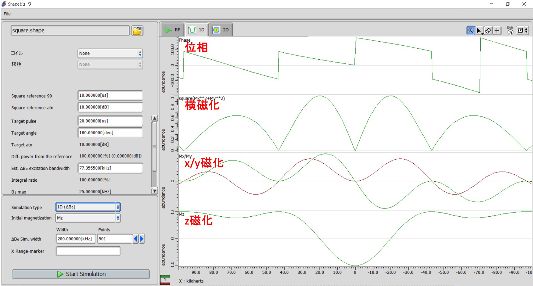Switch to the RF tab
The height and width of the screenshot is (286, 533).
(172, 30)
